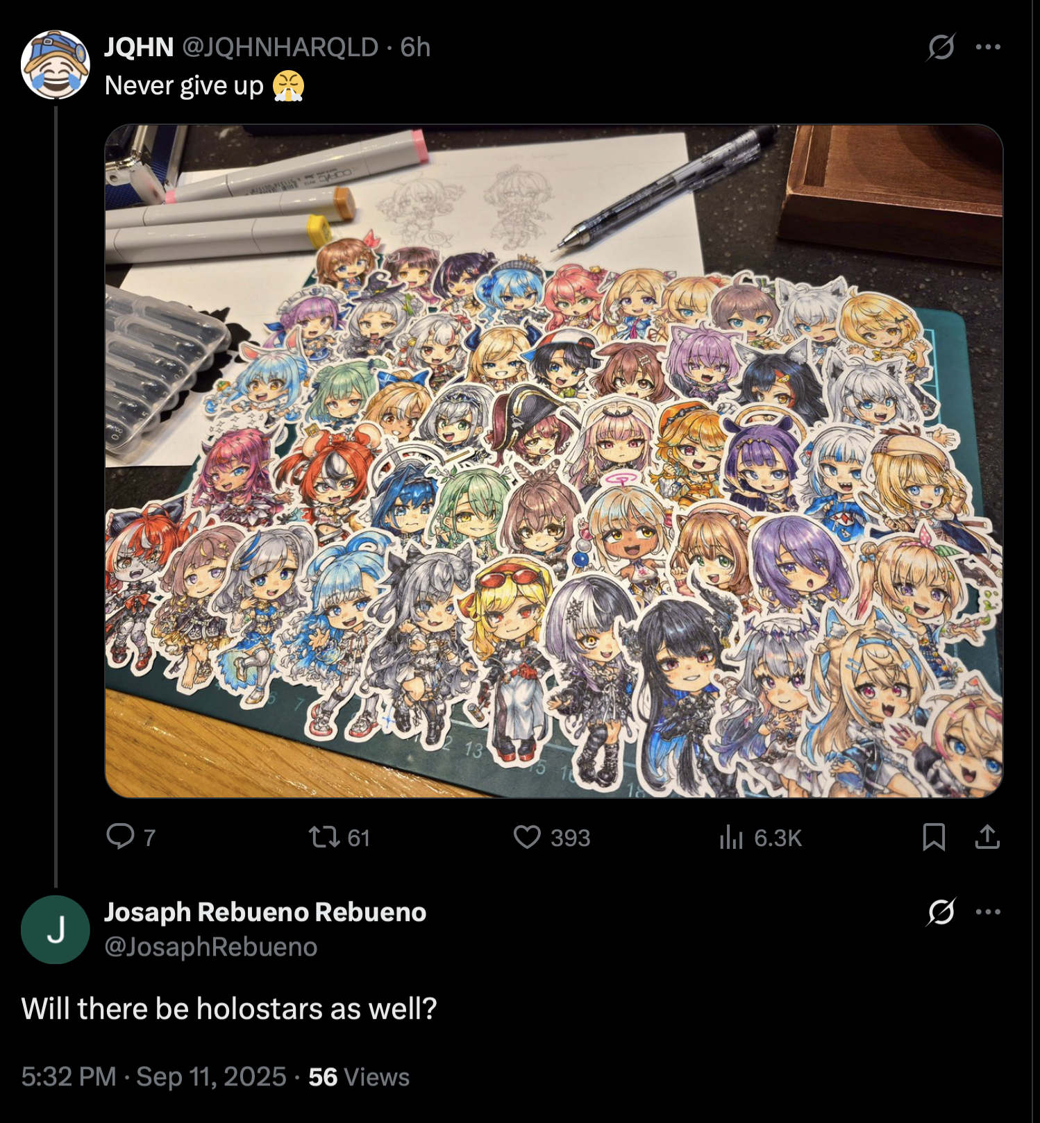Screen dimensions: 1040x1123
Task: Open Josaph Rebueno Rebueno display name
Action: coord(265,912)
